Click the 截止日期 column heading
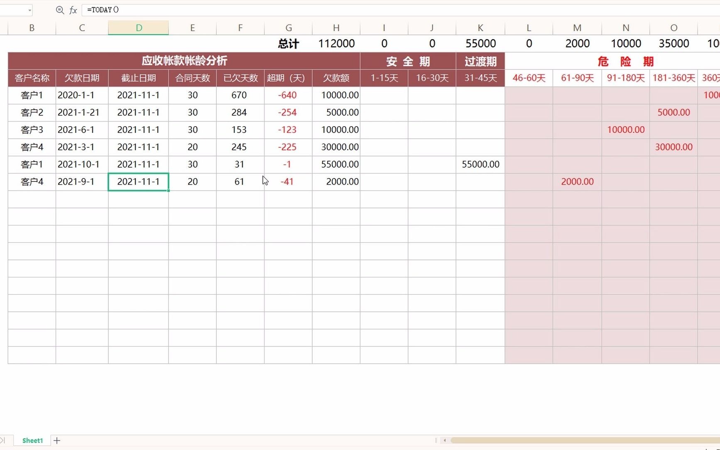The image size is (720, 450). 138,78
